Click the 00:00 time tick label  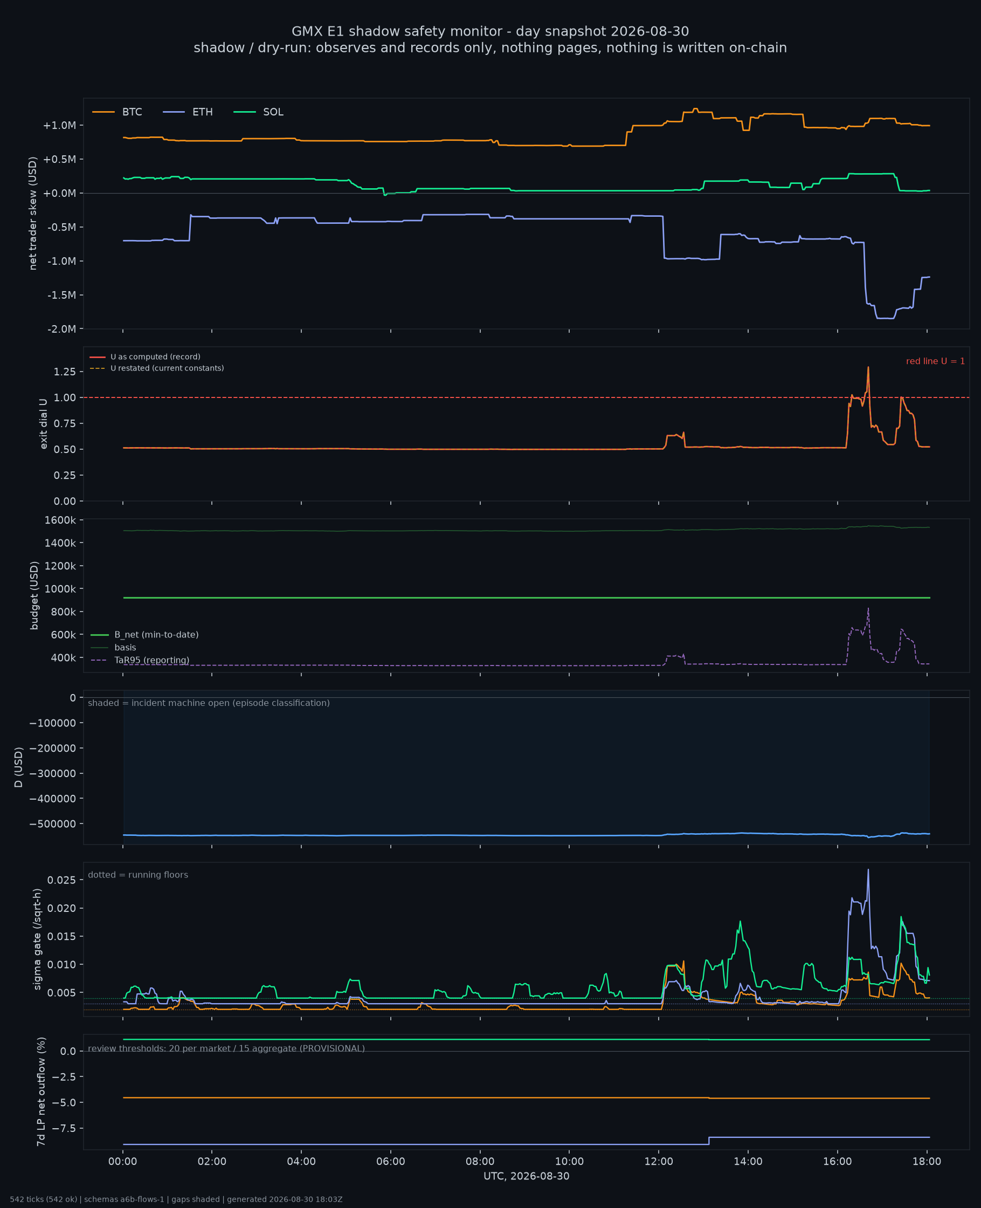(x=123, y=1162)
